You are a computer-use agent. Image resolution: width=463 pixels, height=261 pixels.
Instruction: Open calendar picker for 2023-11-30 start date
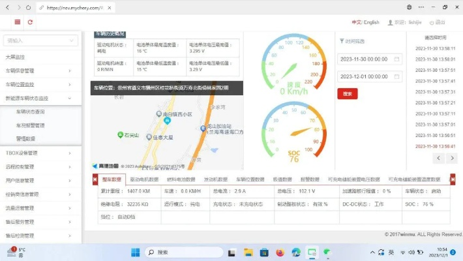pos(396,59)
